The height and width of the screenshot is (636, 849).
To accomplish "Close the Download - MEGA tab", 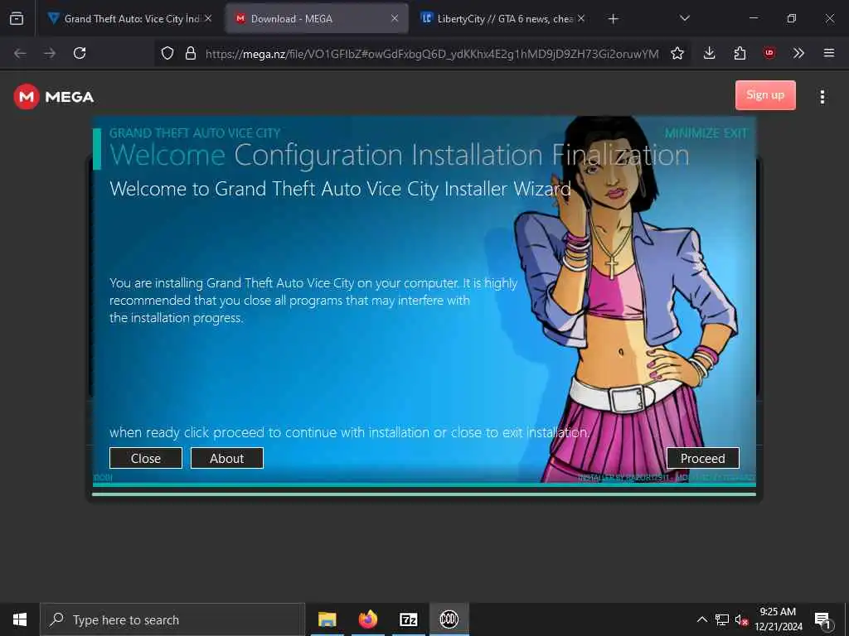I will [395, 18].
